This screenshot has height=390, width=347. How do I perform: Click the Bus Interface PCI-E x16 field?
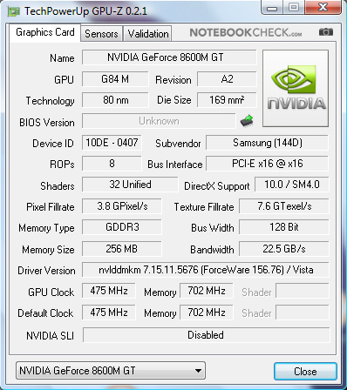point(268,164)
